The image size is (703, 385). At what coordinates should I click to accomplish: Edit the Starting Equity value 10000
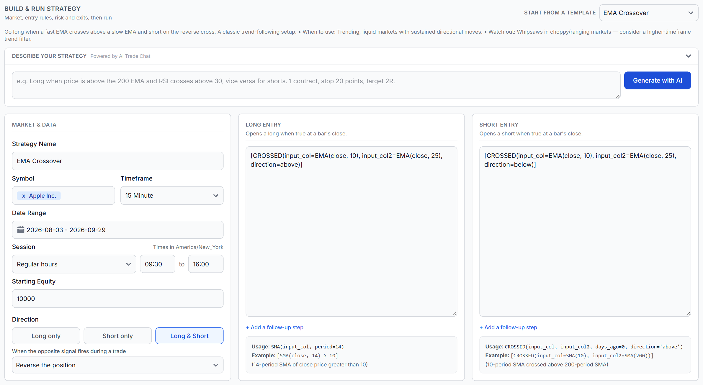117,299
